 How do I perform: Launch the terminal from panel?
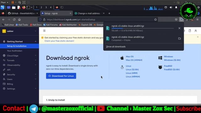(x=28, y=8)
